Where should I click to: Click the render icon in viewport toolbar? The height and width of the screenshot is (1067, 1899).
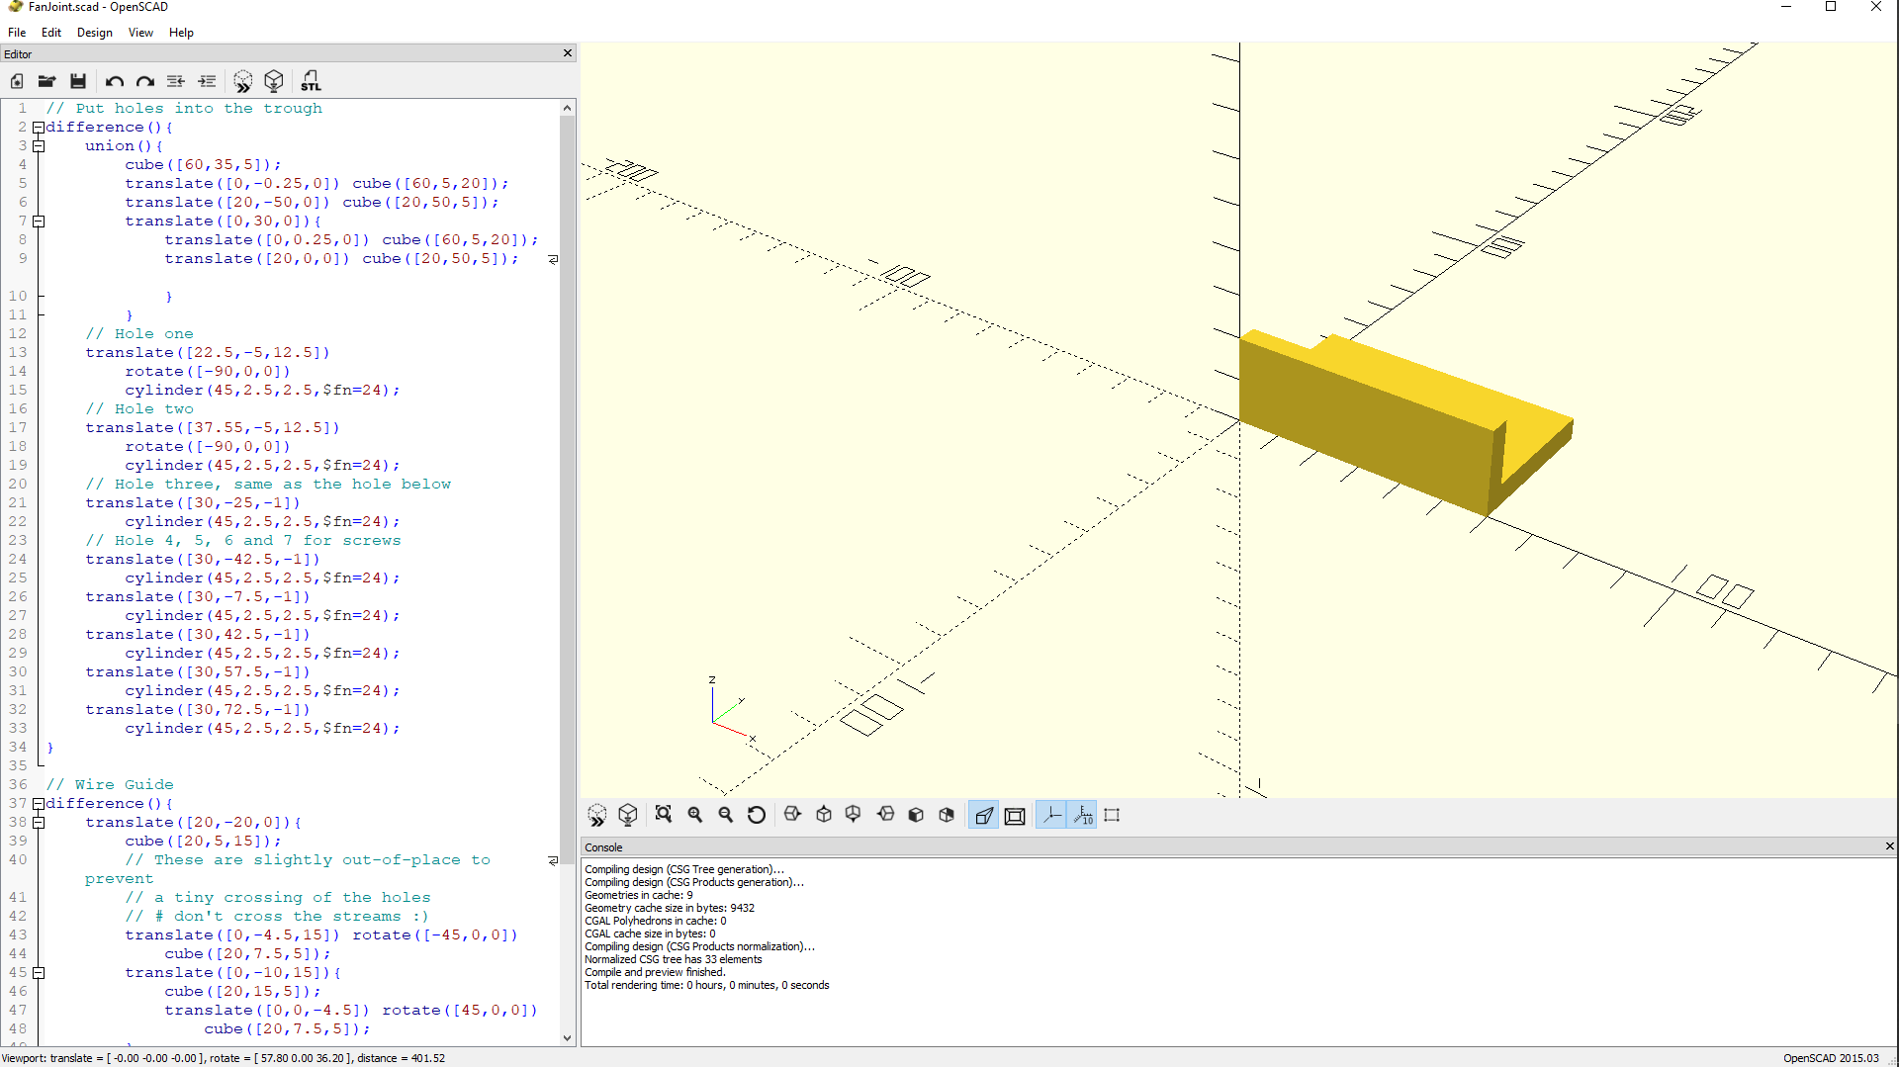click(x=628, y=815)
